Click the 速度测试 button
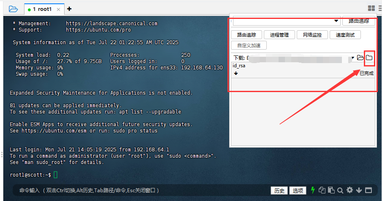This screenshot has width=382, height=201. coord(345,35)
